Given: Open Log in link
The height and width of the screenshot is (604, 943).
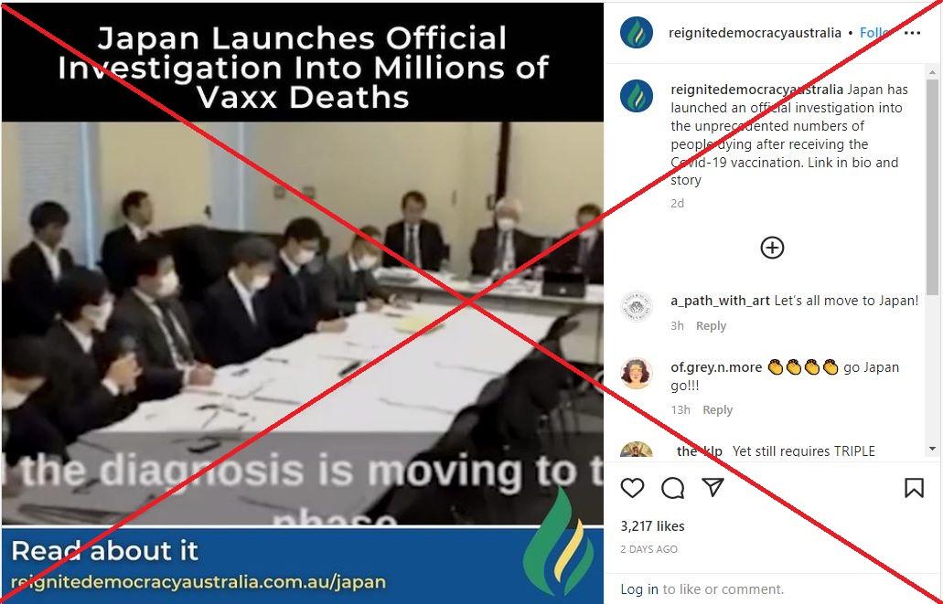Looking at the screenshot, I should coord(639,589).
